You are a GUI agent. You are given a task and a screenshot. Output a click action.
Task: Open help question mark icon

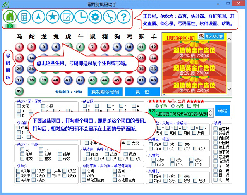(x=123, y=17)
